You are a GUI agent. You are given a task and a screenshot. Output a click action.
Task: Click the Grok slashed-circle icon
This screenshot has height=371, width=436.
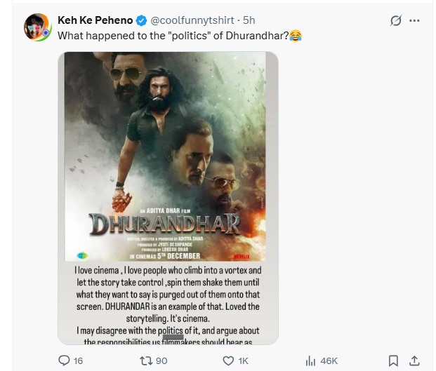(395, 20)
